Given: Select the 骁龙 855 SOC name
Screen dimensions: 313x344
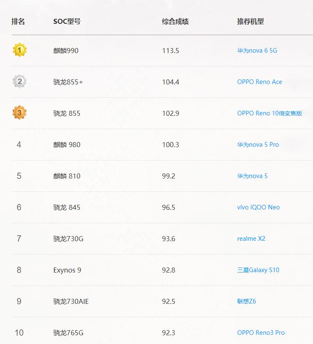Looking at the screenshot, I should 67,113.
